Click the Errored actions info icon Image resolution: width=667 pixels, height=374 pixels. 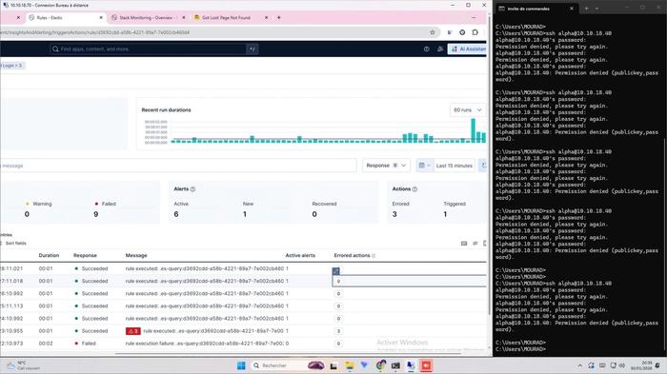pos(374,256)
